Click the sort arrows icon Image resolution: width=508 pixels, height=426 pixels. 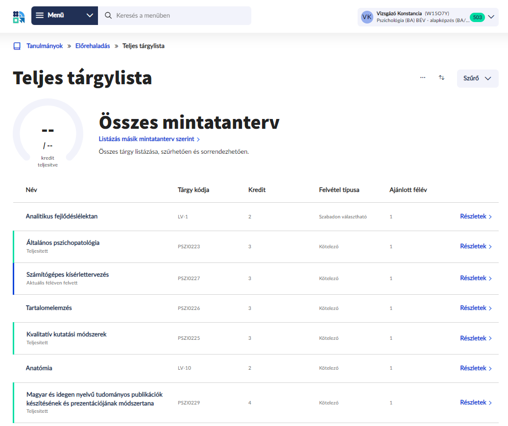[441, 77]
